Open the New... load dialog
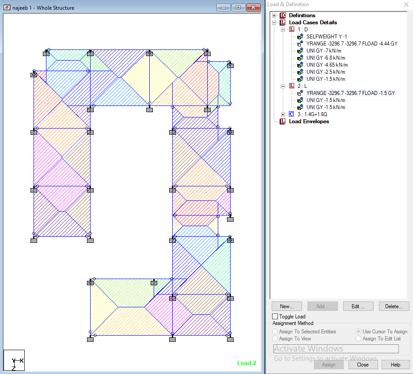This screenshot has width=413, height=374. coord(287,306)
